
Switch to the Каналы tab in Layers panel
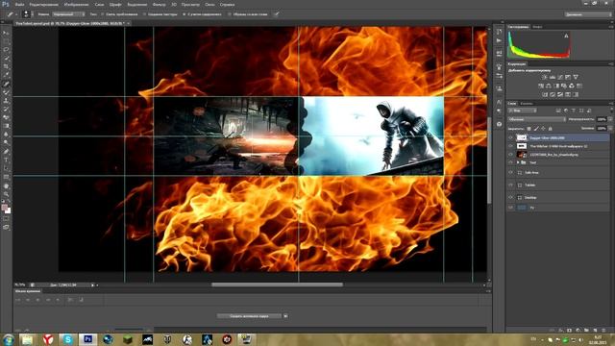tap(527, 104)
